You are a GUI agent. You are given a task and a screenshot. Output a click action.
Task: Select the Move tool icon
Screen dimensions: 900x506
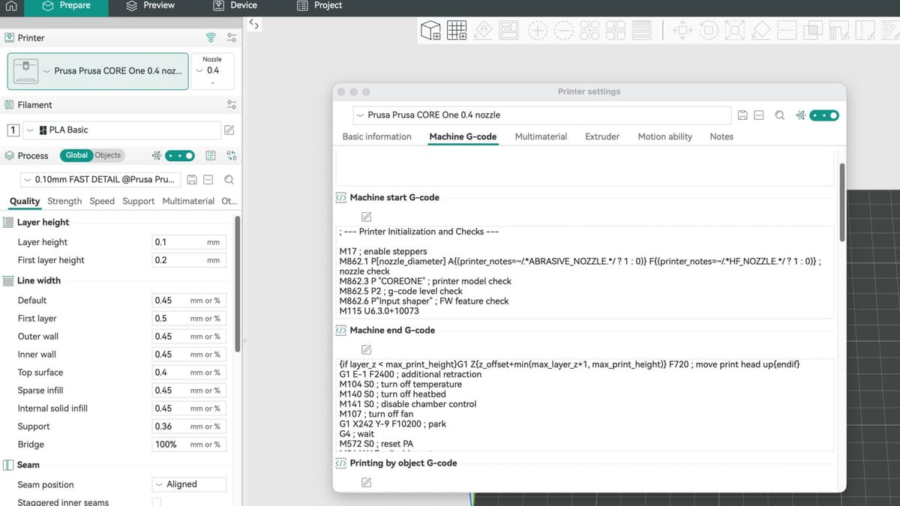[x=682, y=31]
